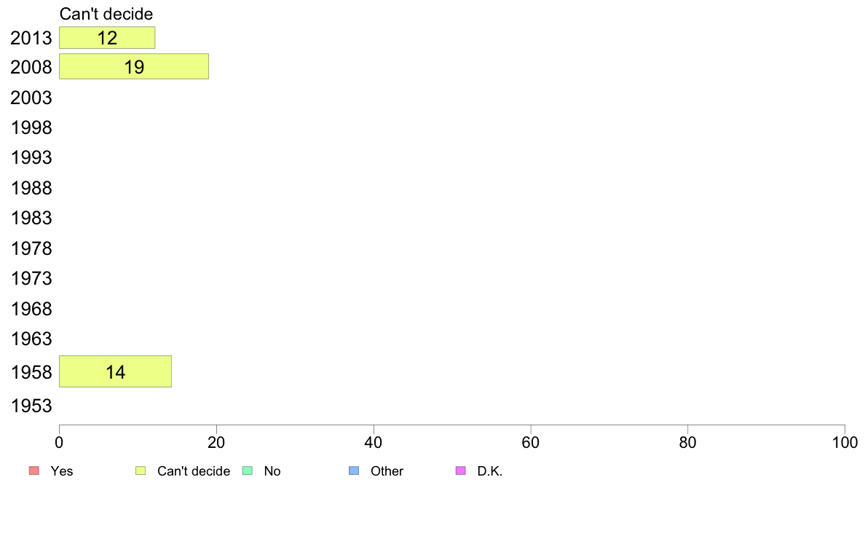Click the 20 tick on x-axis
The height and width of the screenshot is (536, 865).
click(x=216, y=442)
